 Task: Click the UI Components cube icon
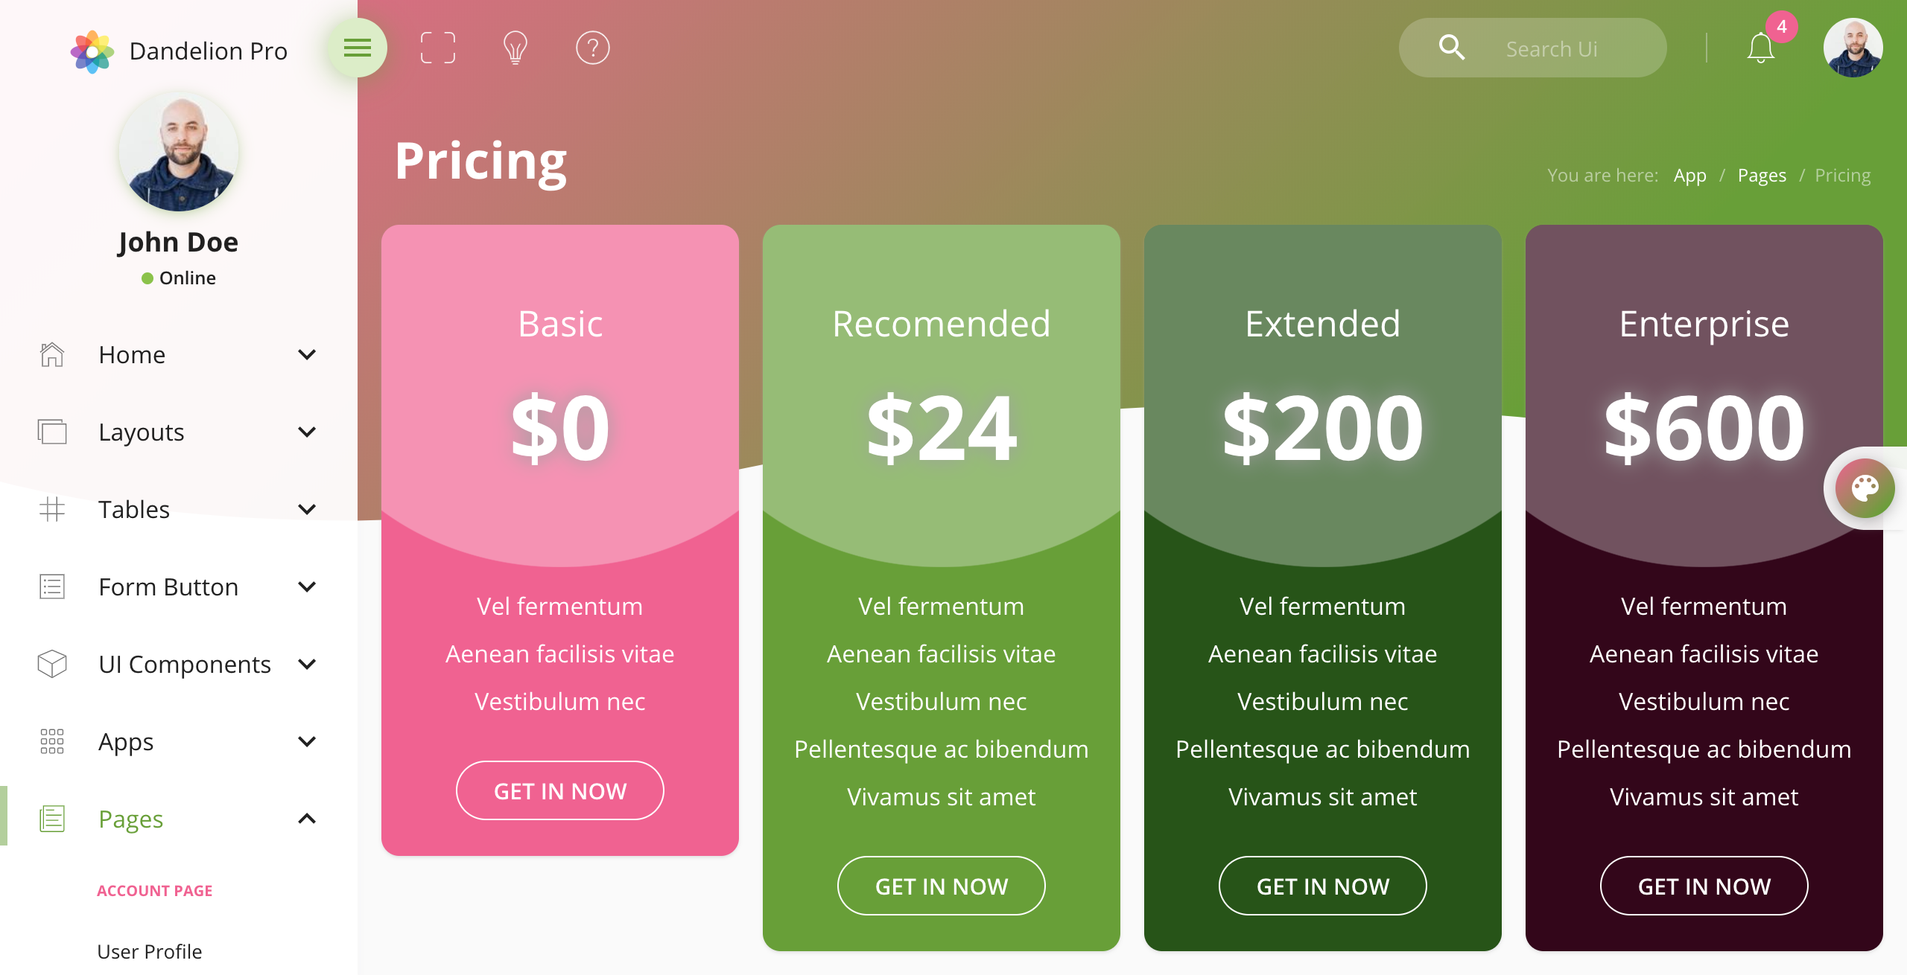coord(52,664)
